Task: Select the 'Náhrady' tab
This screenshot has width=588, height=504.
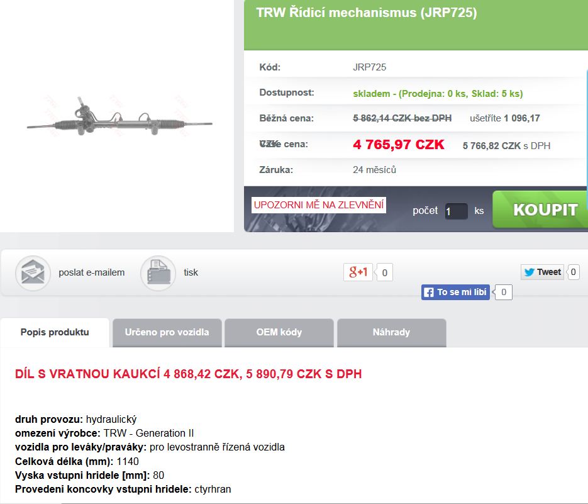Action: [x=391, y=332]
